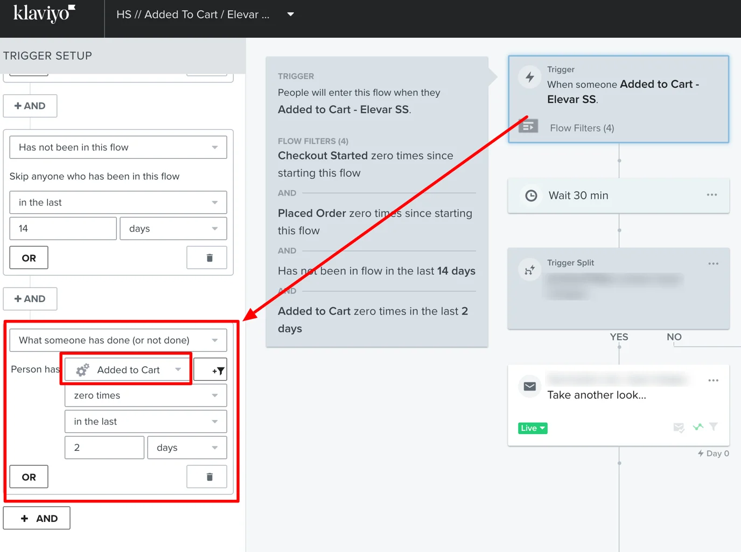Open the flow name dropdown arrow
The width and height of the screenshot is (741, 552).
point(291,15)
